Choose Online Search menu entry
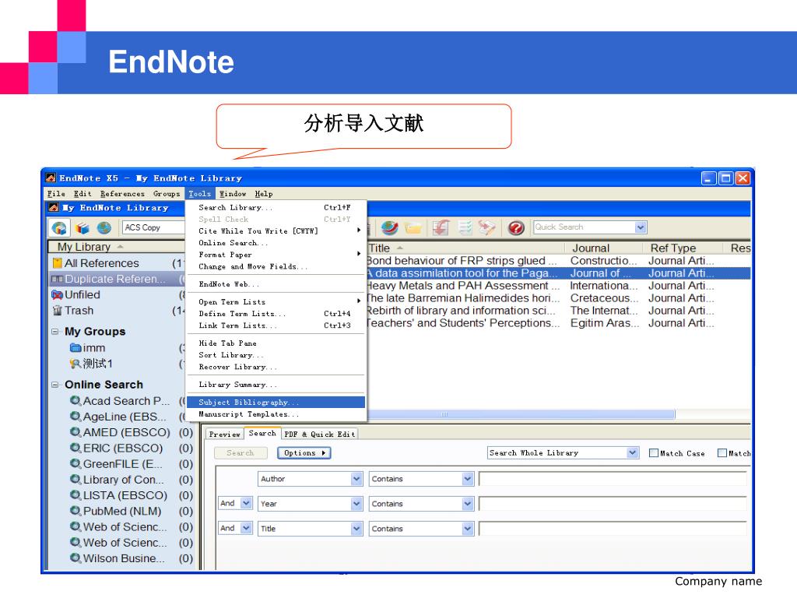797x598 pixels. click(276, 243)
